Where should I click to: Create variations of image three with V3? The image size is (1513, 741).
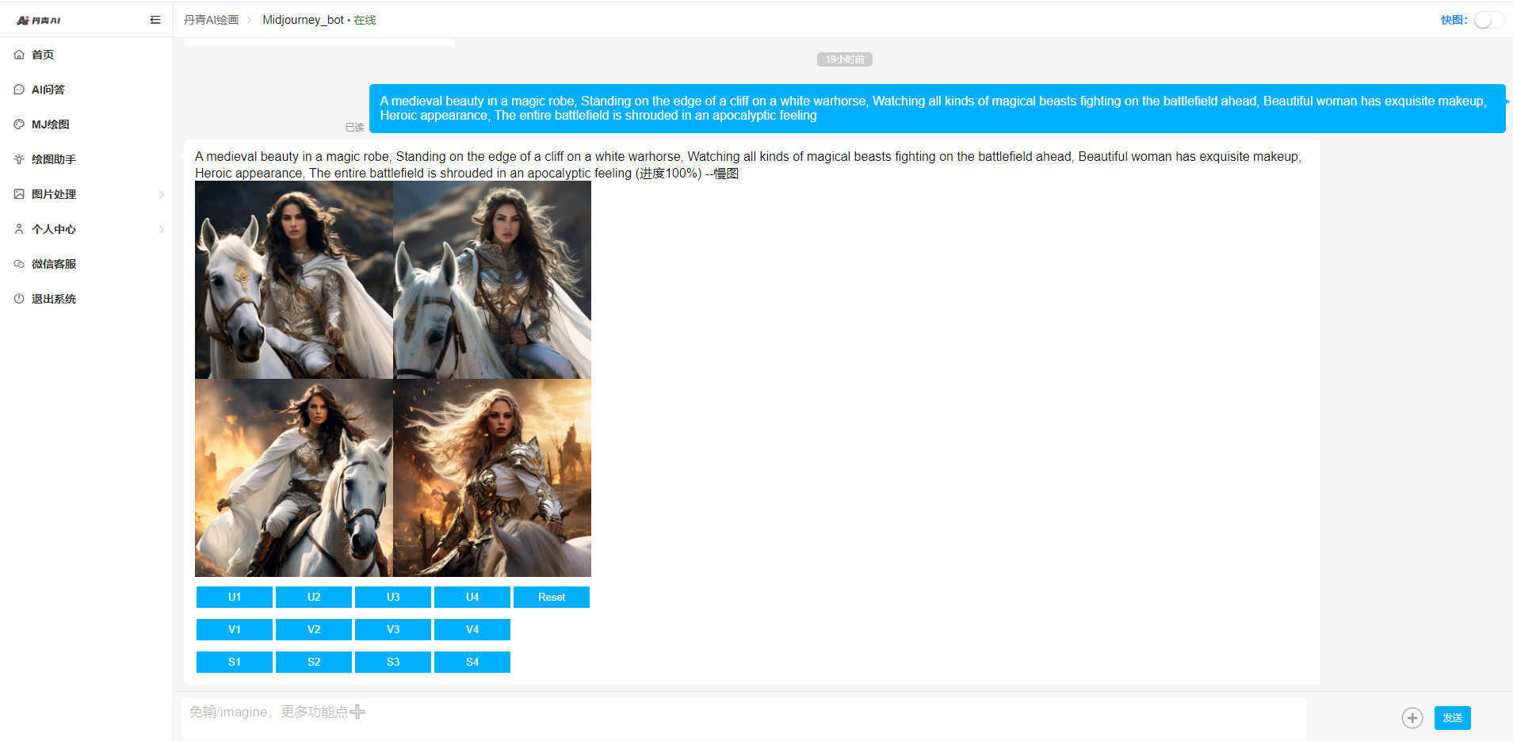[393, 629]
